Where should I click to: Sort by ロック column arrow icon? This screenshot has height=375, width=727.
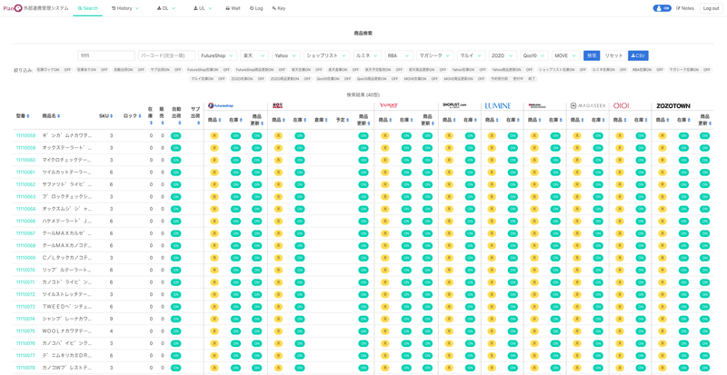click(x=140, y=115)
